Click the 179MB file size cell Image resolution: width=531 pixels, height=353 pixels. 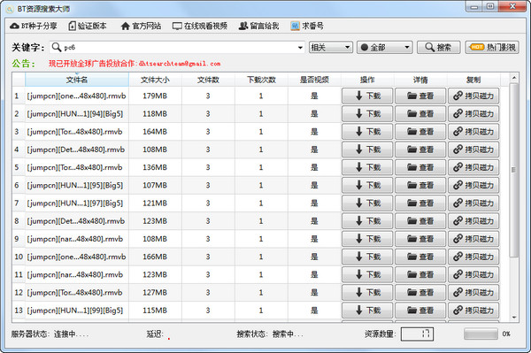click(x=155, y=96)
